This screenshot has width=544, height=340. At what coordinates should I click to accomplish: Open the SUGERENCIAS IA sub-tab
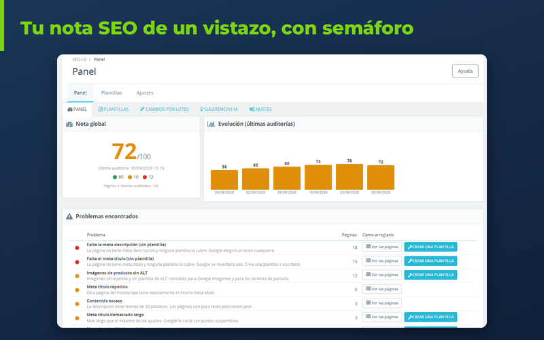(x=219, y=109)
